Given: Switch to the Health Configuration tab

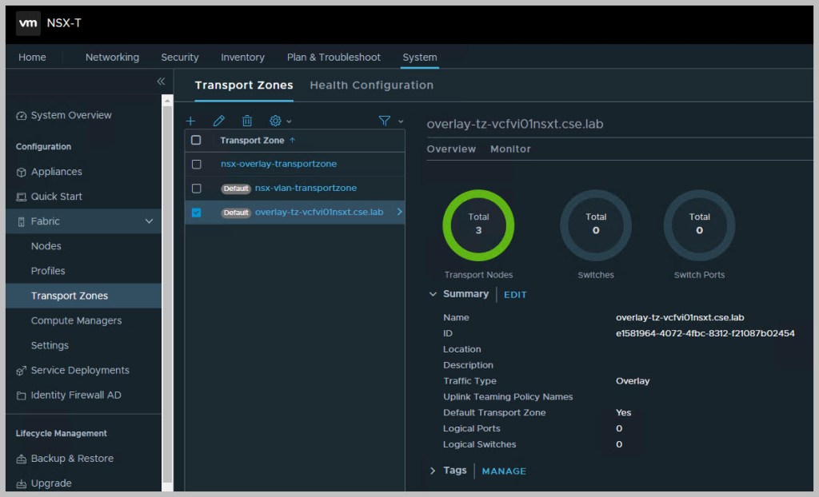Looking at the screenshot, I should pyautogui.click(x=371, y=85).
